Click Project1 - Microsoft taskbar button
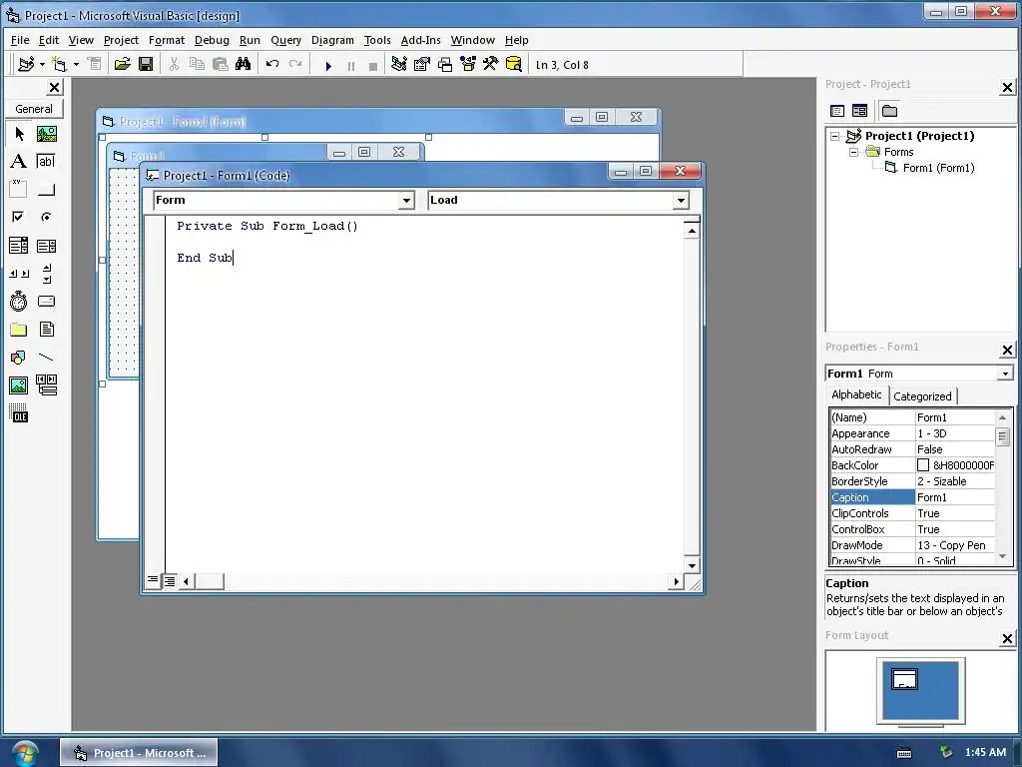 [x=139, y=753]
